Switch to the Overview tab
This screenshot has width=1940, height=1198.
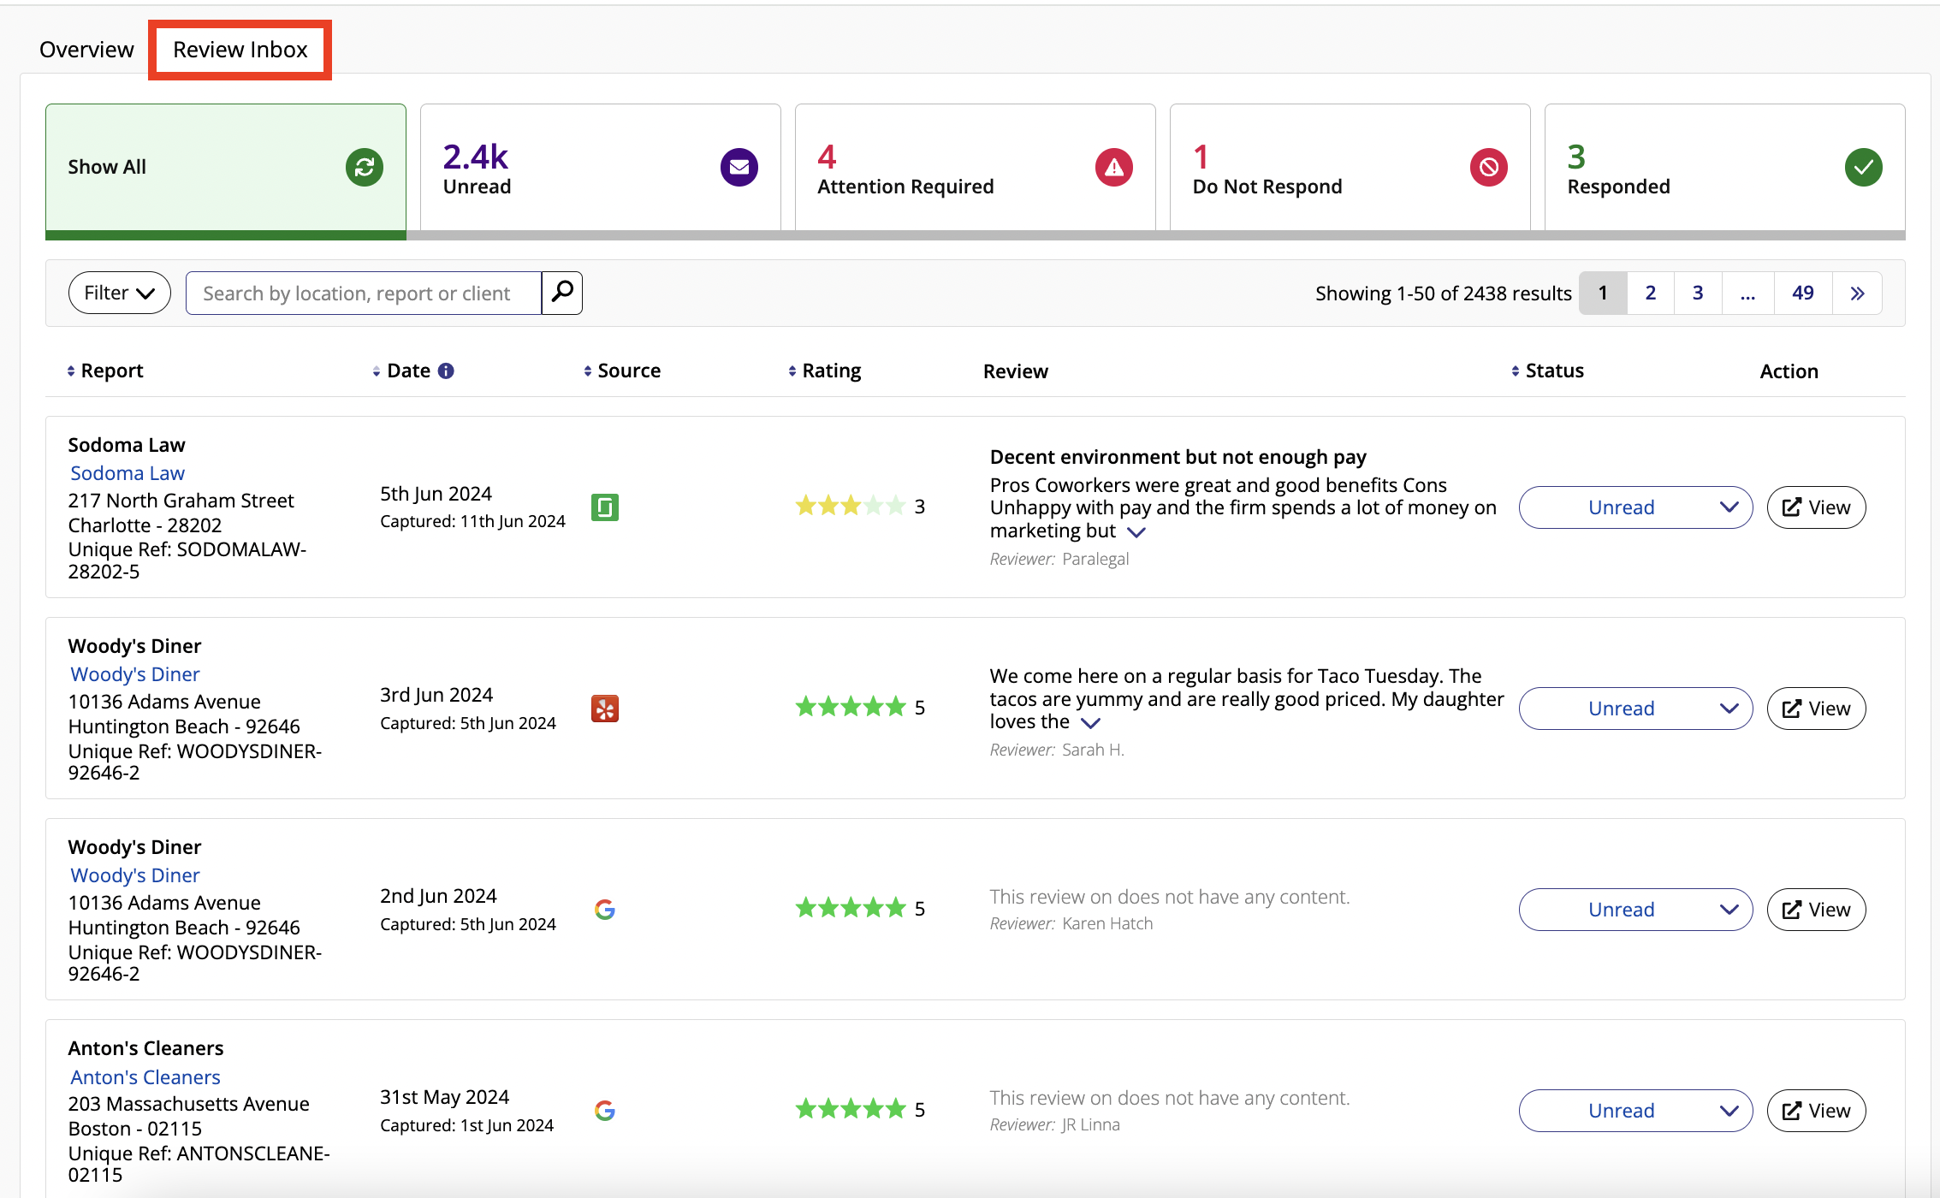click(86, 50)
